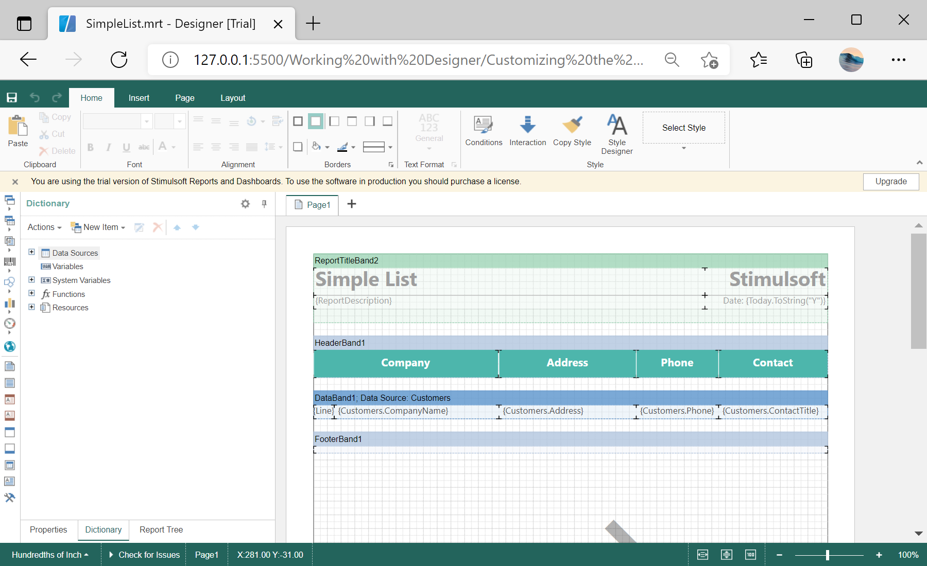Image resolution: width=927 pixels, height=566 pixels.
Task: Open Hundredths of Inch units menu
Action: (50, 555)
